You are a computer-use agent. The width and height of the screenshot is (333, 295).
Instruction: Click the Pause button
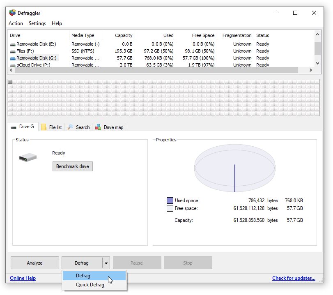(x=137, y=263)
